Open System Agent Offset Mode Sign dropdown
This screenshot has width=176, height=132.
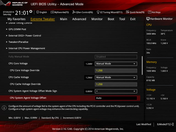click(116, 91)
